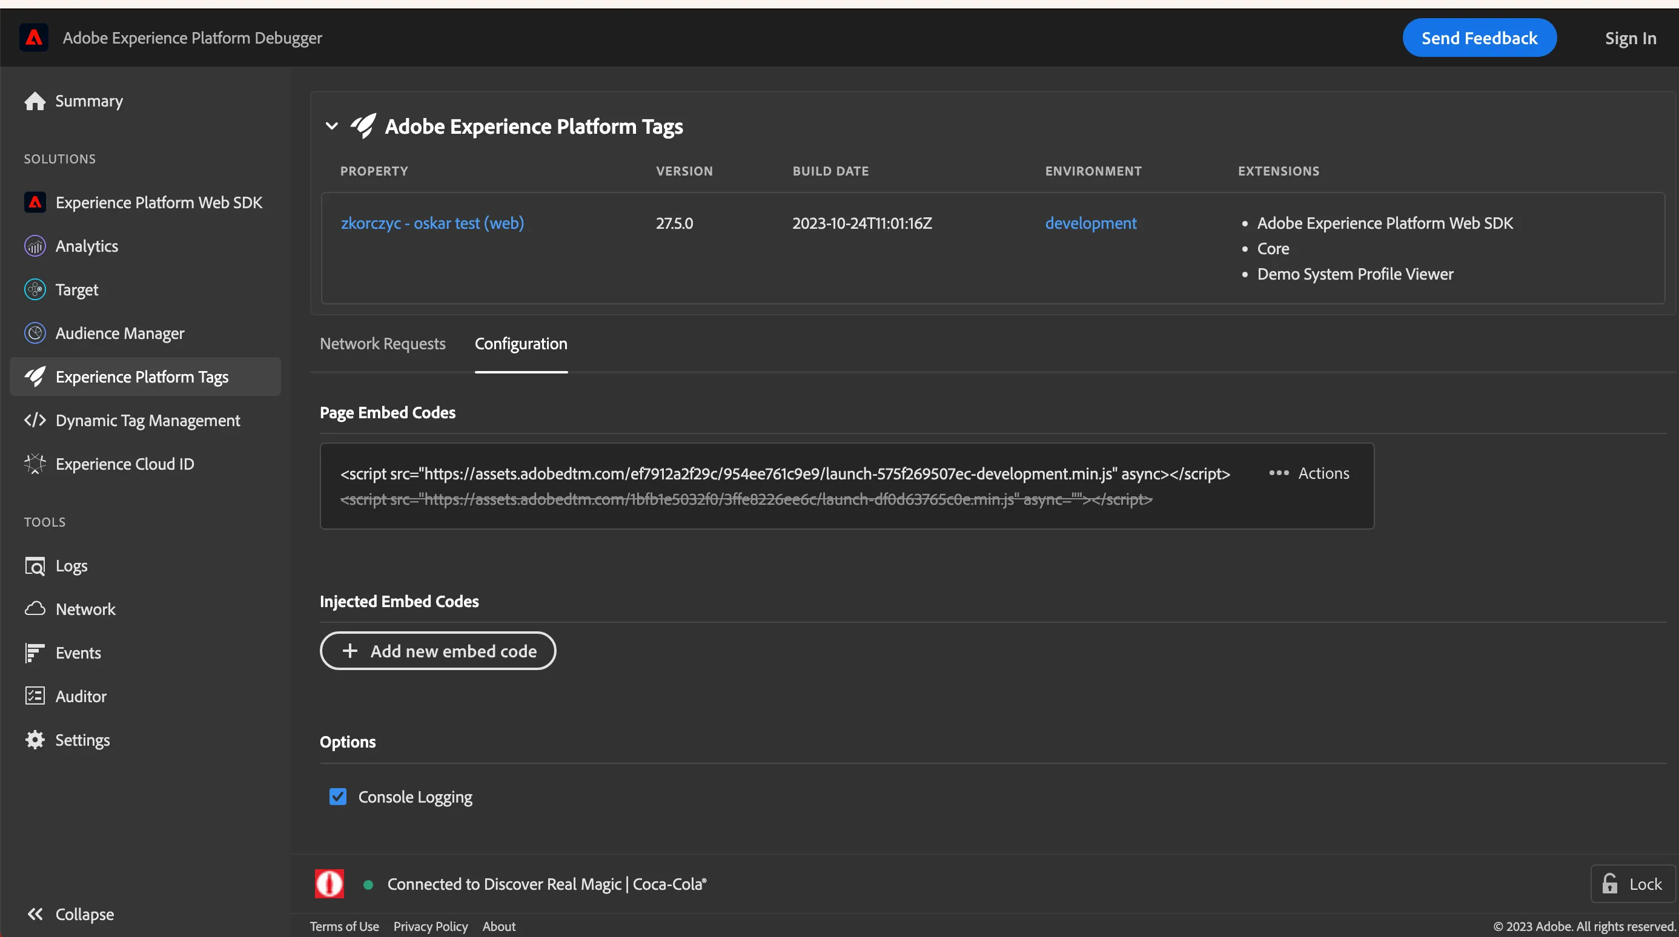Click the Dynamic Tag Management code icon
The width and height of the screenshot is (1679, 937).
pos(35,420)
